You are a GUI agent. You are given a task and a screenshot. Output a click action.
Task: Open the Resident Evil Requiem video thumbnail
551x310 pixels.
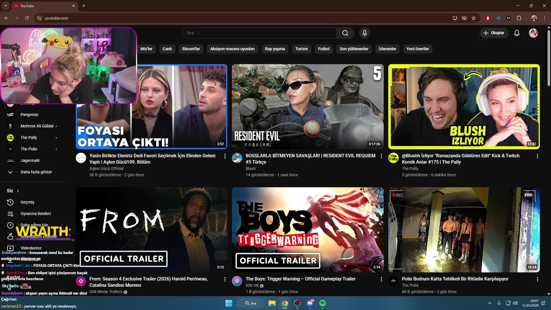click(308, 107)
